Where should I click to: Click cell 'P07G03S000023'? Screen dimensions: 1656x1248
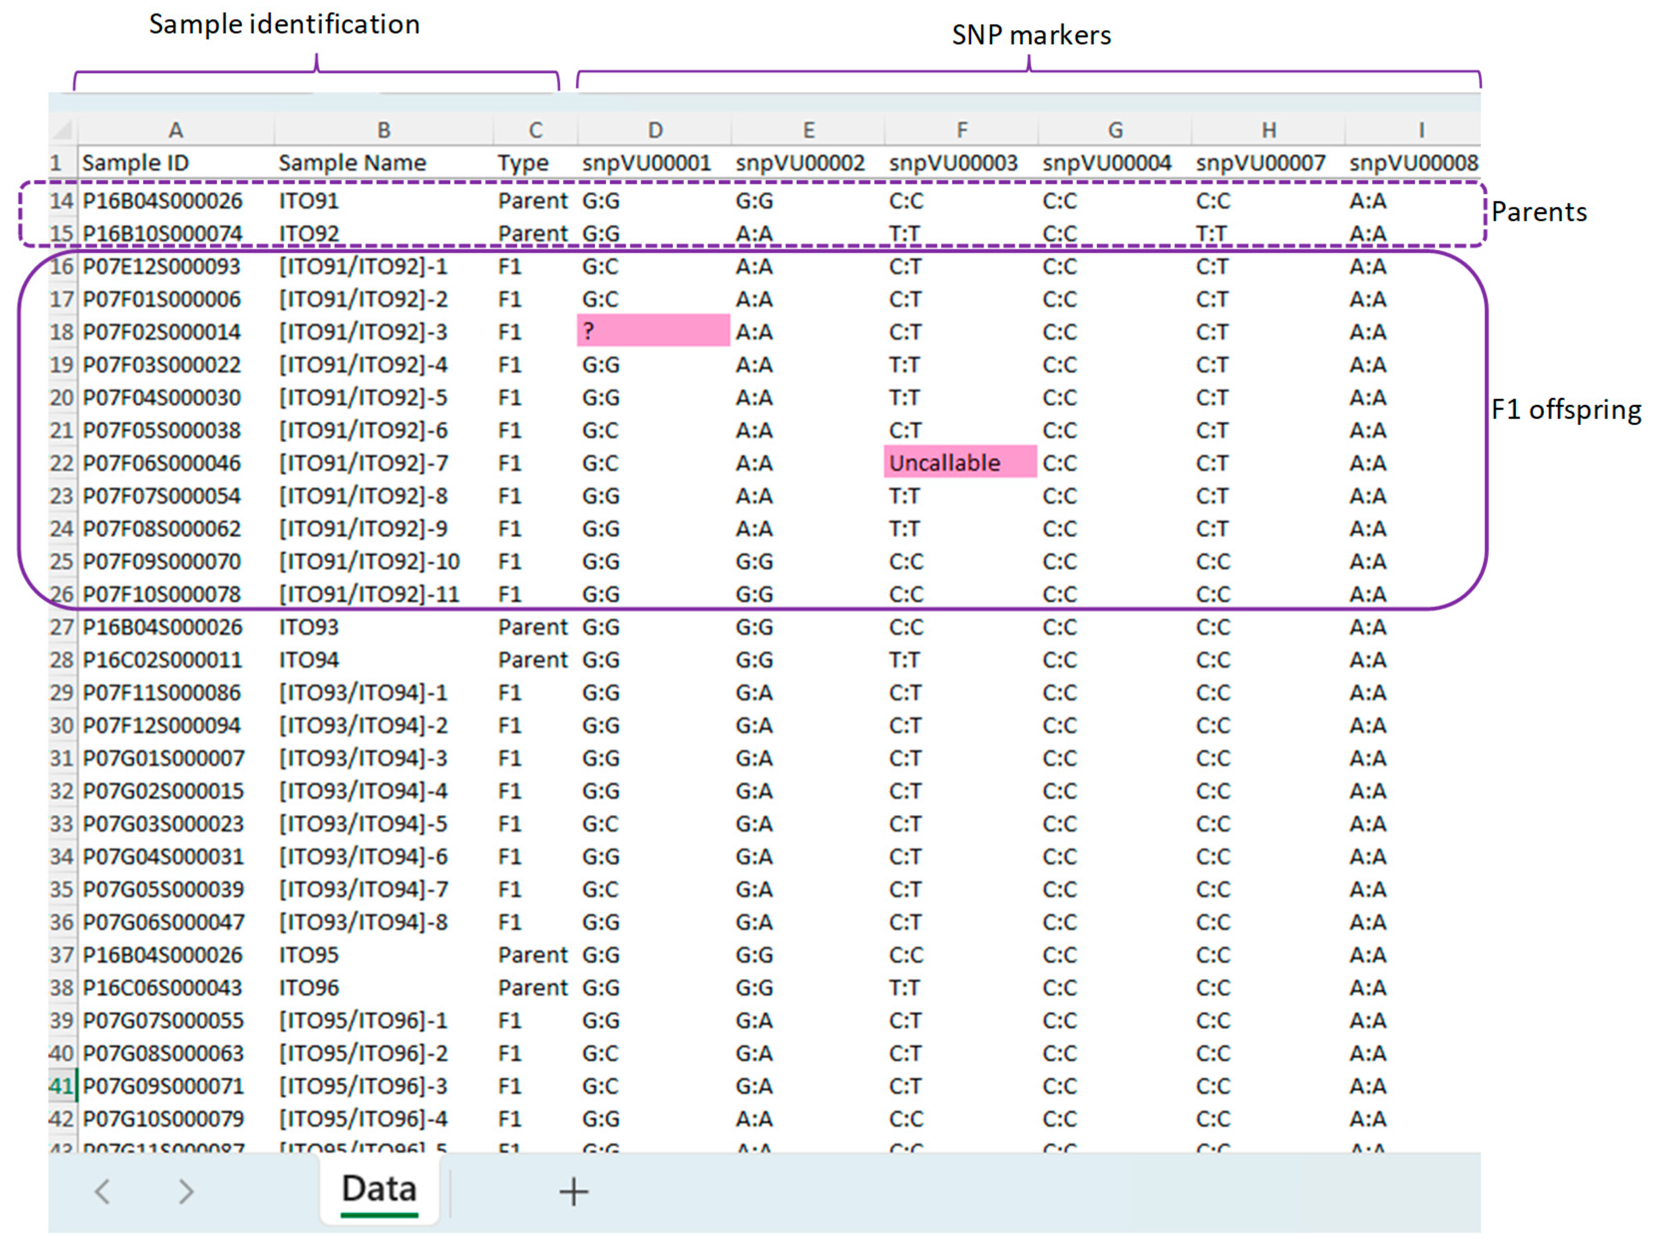163,824
